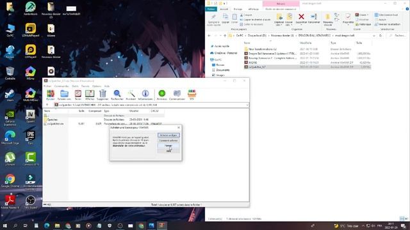Click Inverser la sélection in Explorer ribbon
Viewport: 410px width, 230px height.
coord(388,24)
